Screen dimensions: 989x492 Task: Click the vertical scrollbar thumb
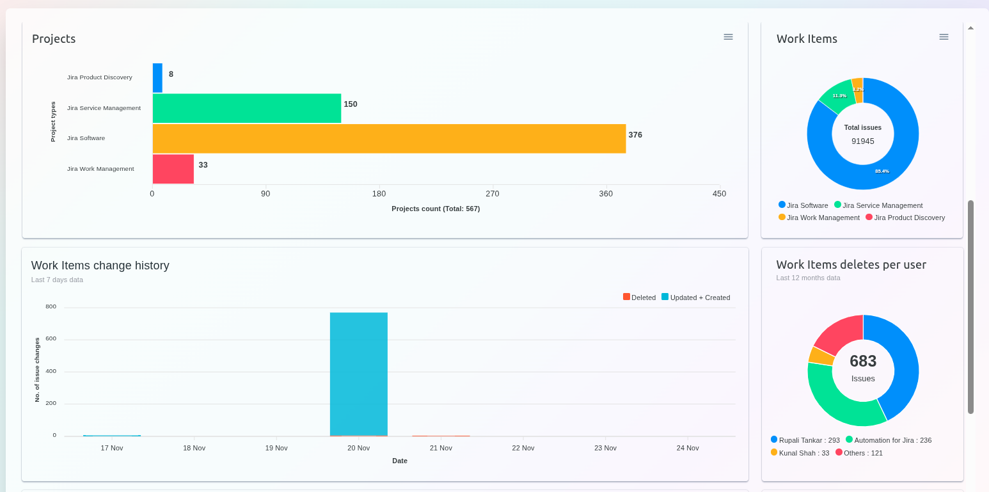(970, 307)
